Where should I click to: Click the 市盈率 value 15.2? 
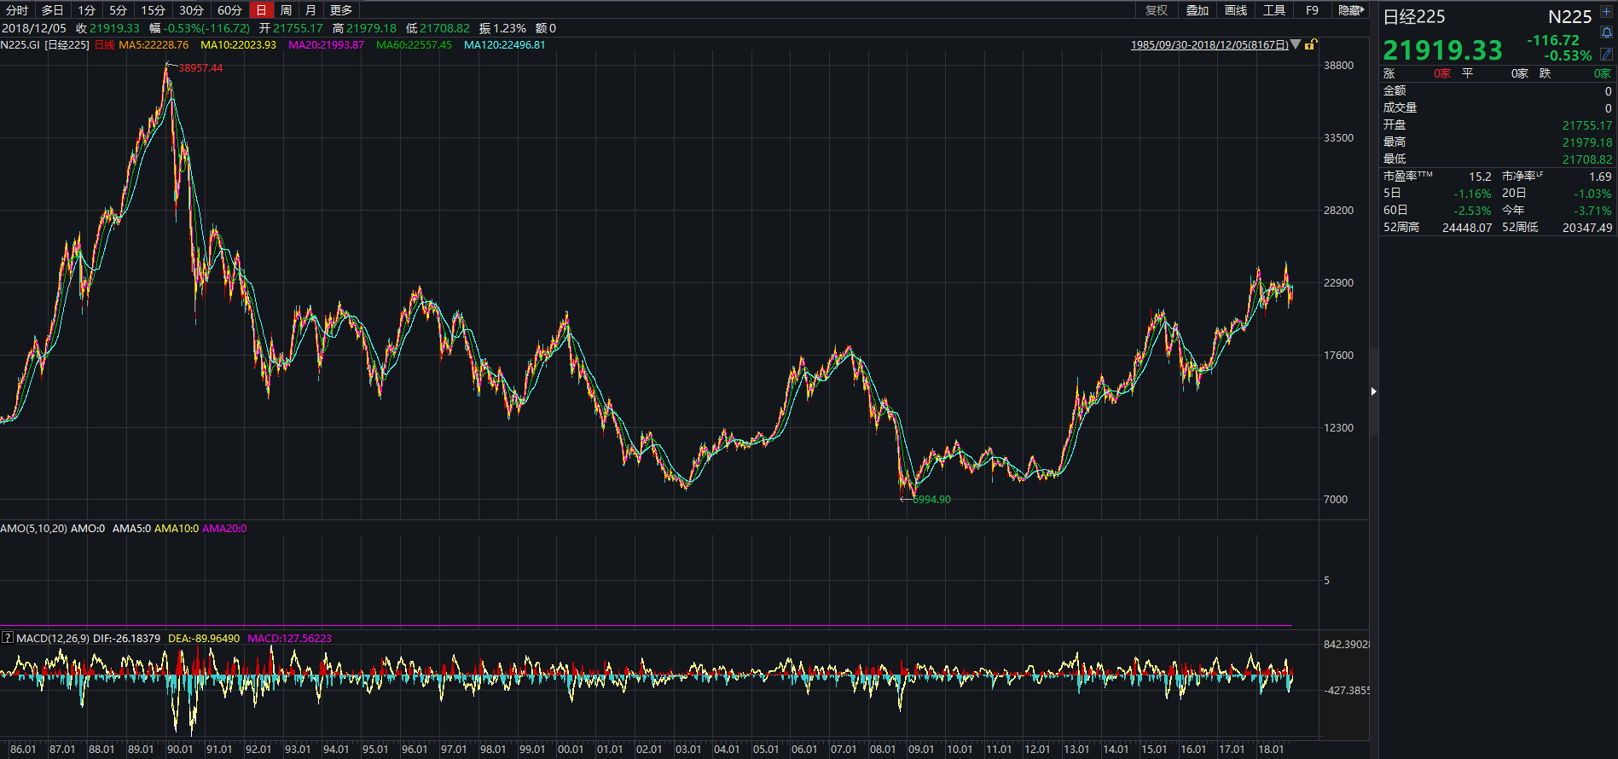click(1480, 177)
